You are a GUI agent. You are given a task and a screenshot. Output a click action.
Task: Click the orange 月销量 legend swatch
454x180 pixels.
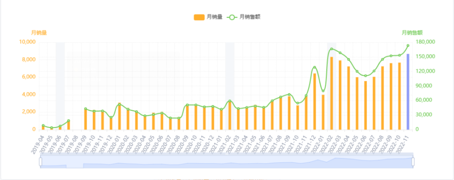click(x=199, y=17)
